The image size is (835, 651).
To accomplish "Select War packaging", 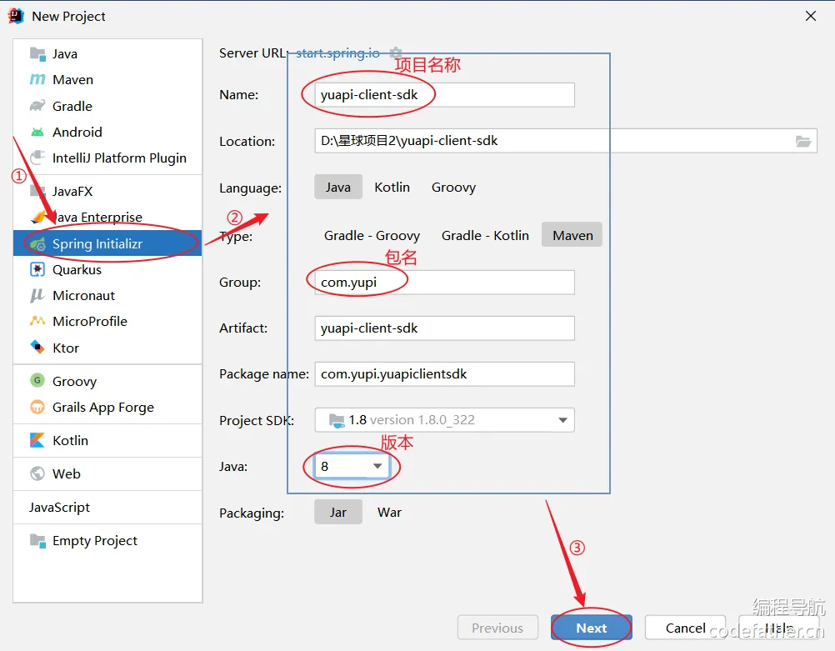I will tap(389, 512).
